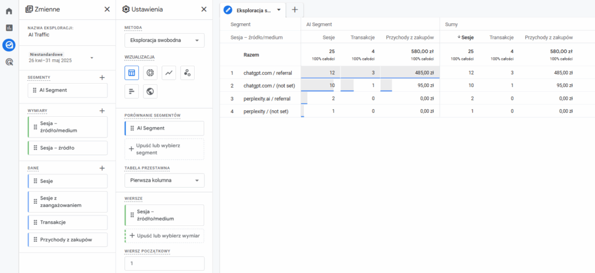Select the line chart visualization
This screenshot has width=595, height=273.
169,73
